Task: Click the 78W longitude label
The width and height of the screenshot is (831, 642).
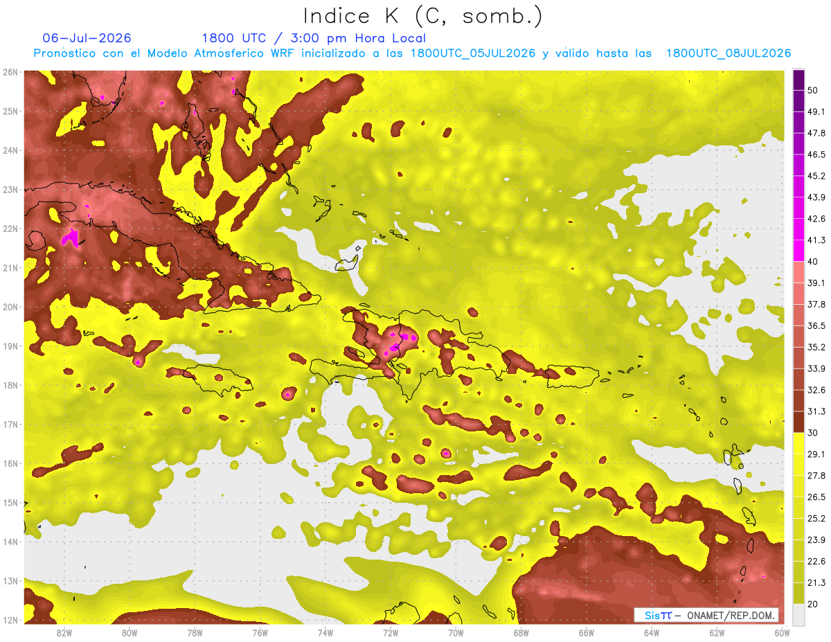Action: [x=195, y=633]
